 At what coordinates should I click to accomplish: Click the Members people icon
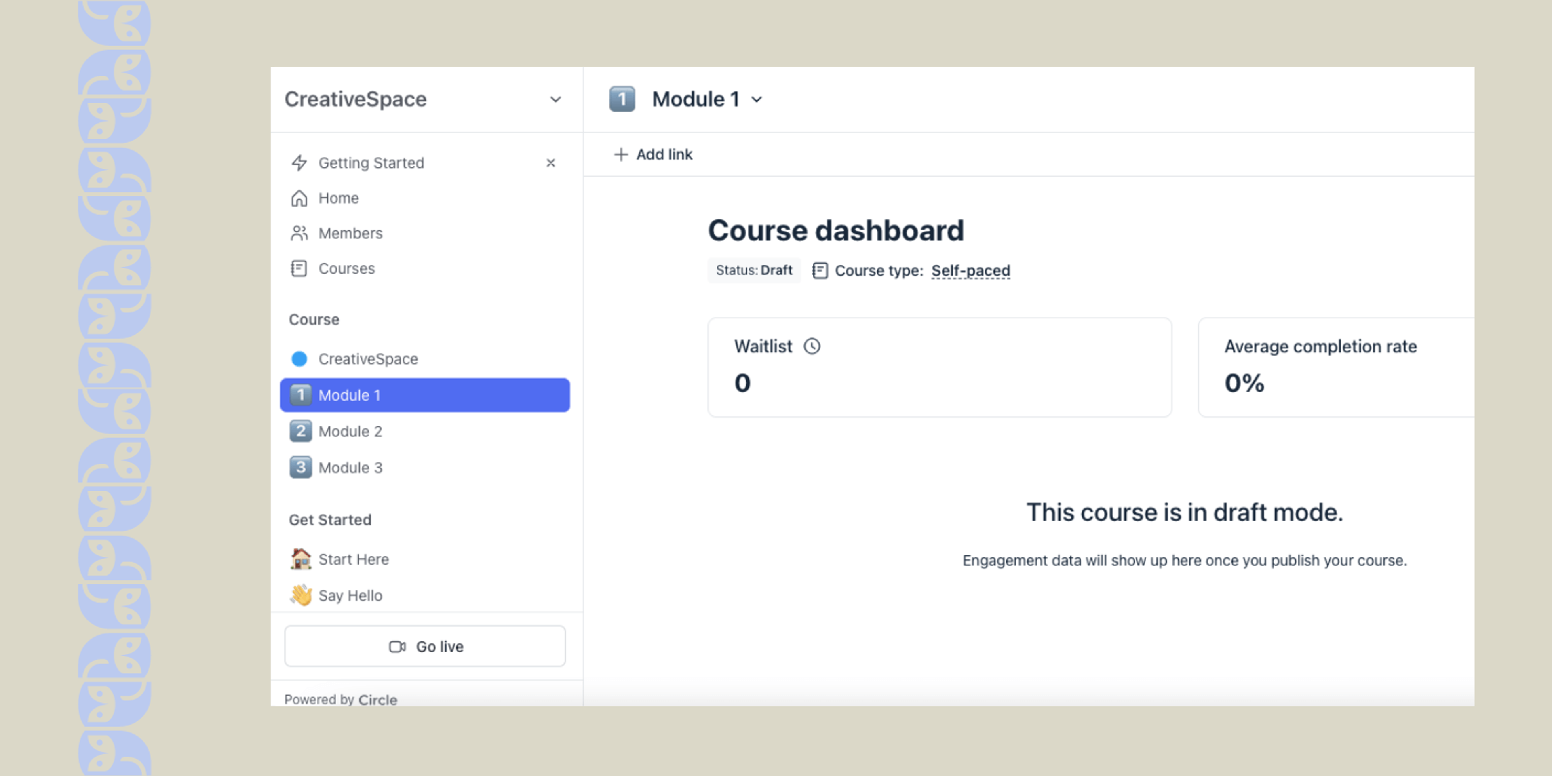pos(299,233)
